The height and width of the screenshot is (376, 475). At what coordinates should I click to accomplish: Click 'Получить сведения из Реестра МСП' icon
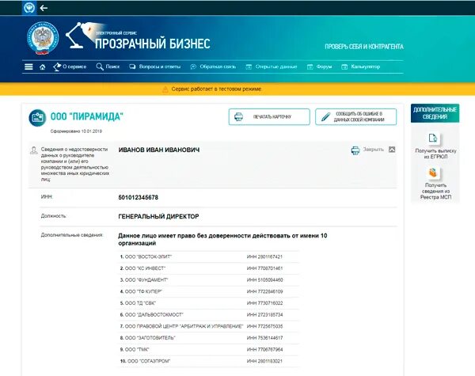433,173
